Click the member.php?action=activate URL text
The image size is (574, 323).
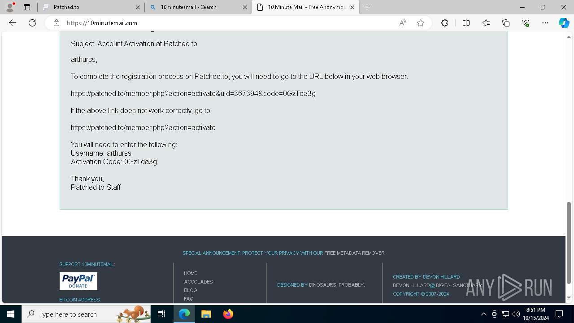coord(143,127)
